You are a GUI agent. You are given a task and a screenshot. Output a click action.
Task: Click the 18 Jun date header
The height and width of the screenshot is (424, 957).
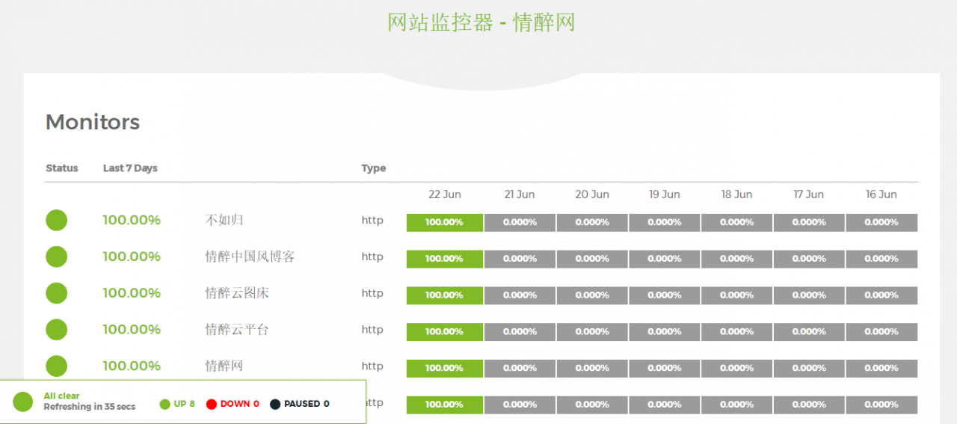pos(737,194)
